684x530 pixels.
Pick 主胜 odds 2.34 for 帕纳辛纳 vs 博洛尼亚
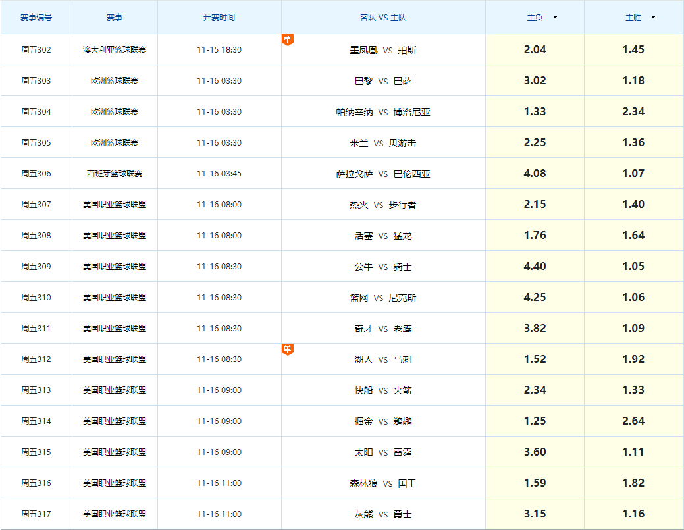[x=633, y=112]
